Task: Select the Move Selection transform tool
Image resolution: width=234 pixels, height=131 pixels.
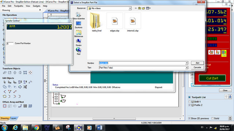Action: click(x=5, y=73)
